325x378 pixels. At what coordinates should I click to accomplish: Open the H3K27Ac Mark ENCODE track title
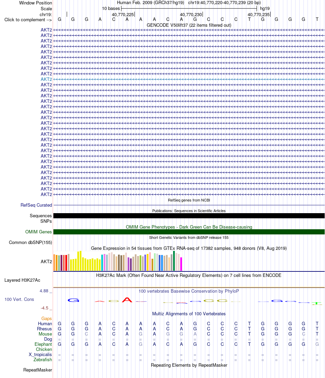click(189, 275)
